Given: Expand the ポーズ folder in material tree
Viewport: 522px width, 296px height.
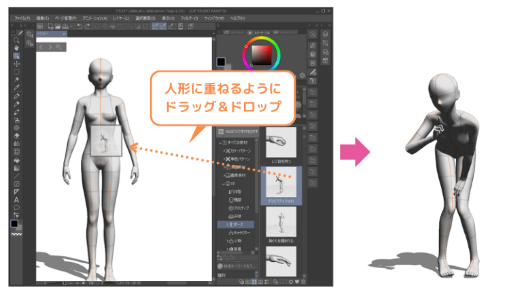Looking at the screenshot, I should click(x=220, y=223).
